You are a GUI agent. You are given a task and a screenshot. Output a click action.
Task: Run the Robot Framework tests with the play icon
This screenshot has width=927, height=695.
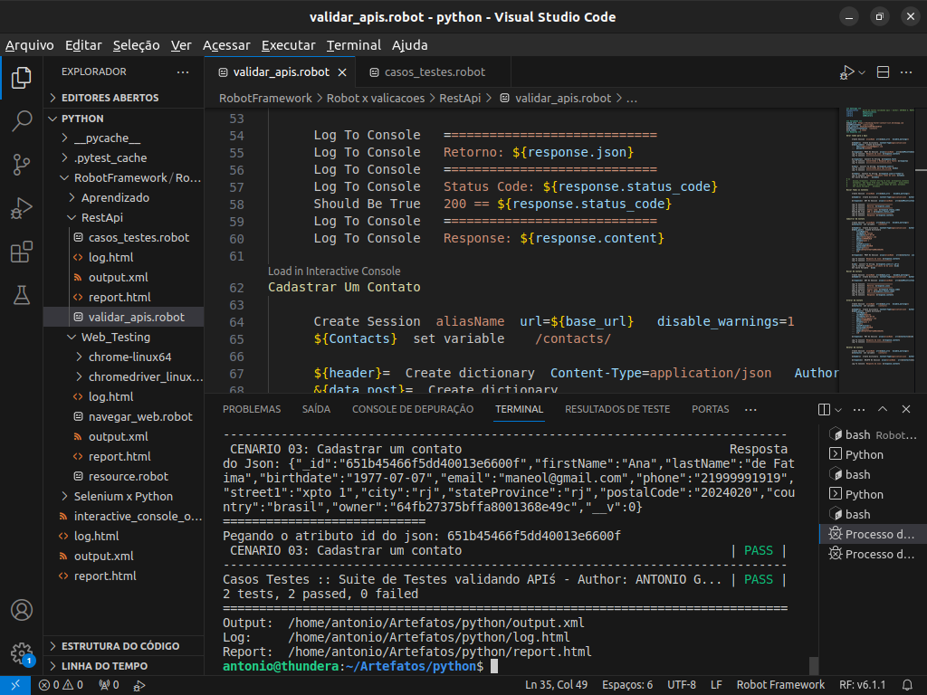[x=847, y=71]
